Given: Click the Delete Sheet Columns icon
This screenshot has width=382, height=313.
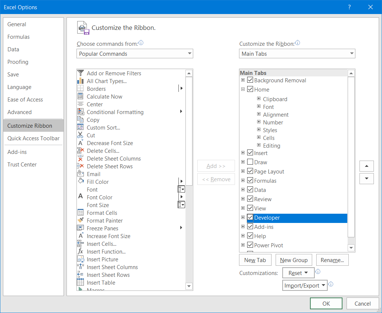Looking at the screenshot, I should 81,158.
